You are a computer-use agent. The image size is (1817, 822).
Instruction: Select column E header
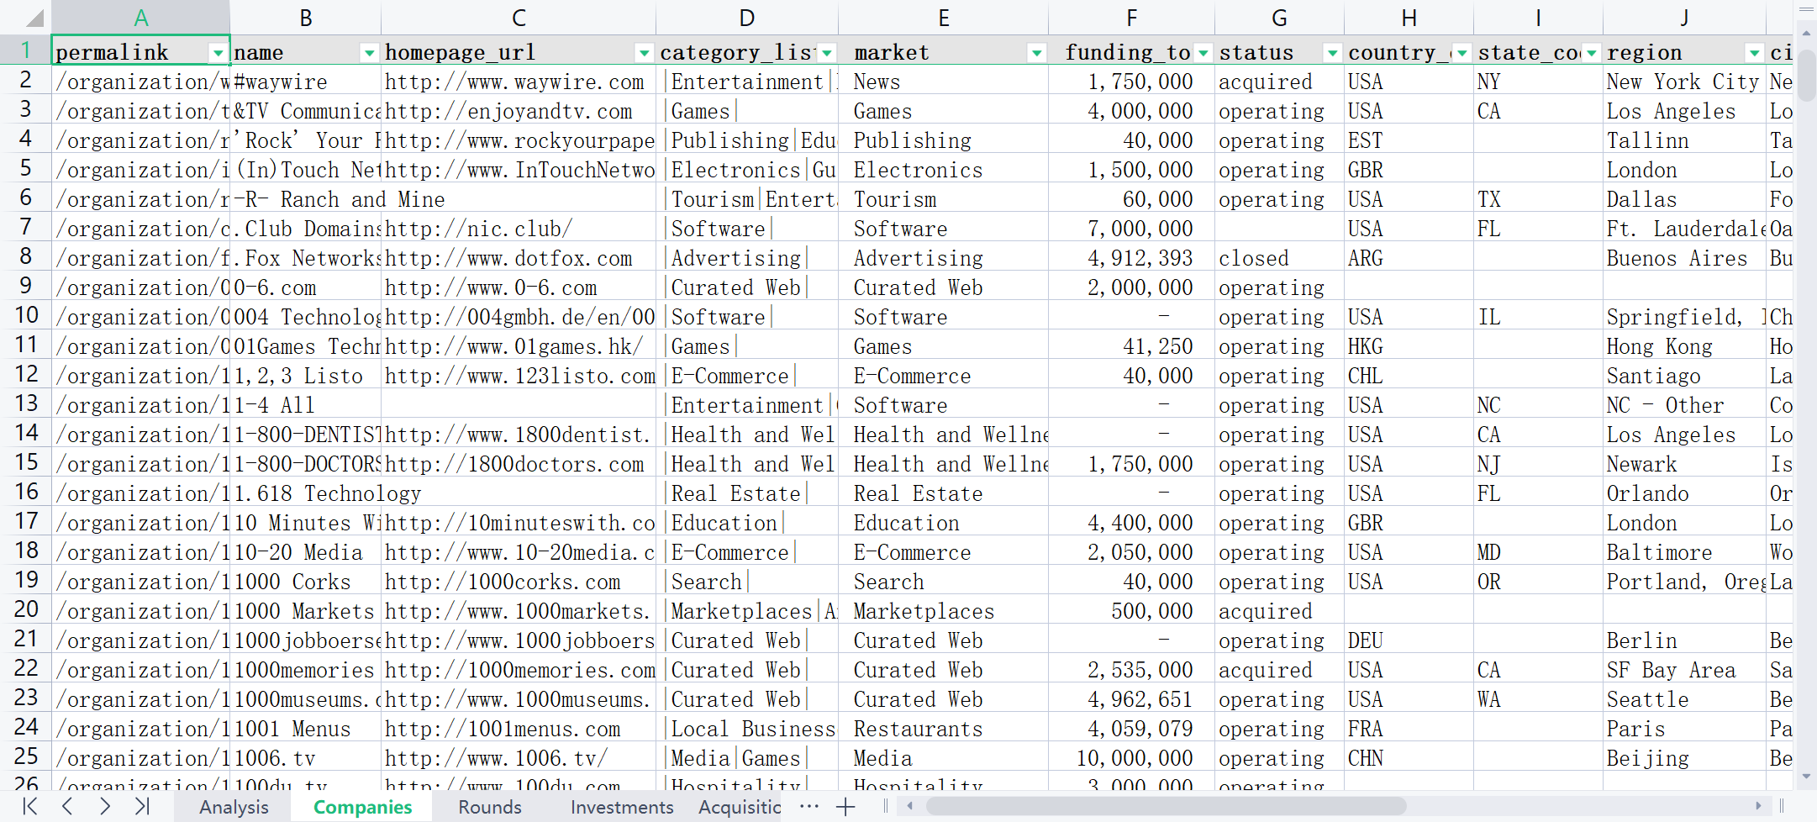click(944, 18)
